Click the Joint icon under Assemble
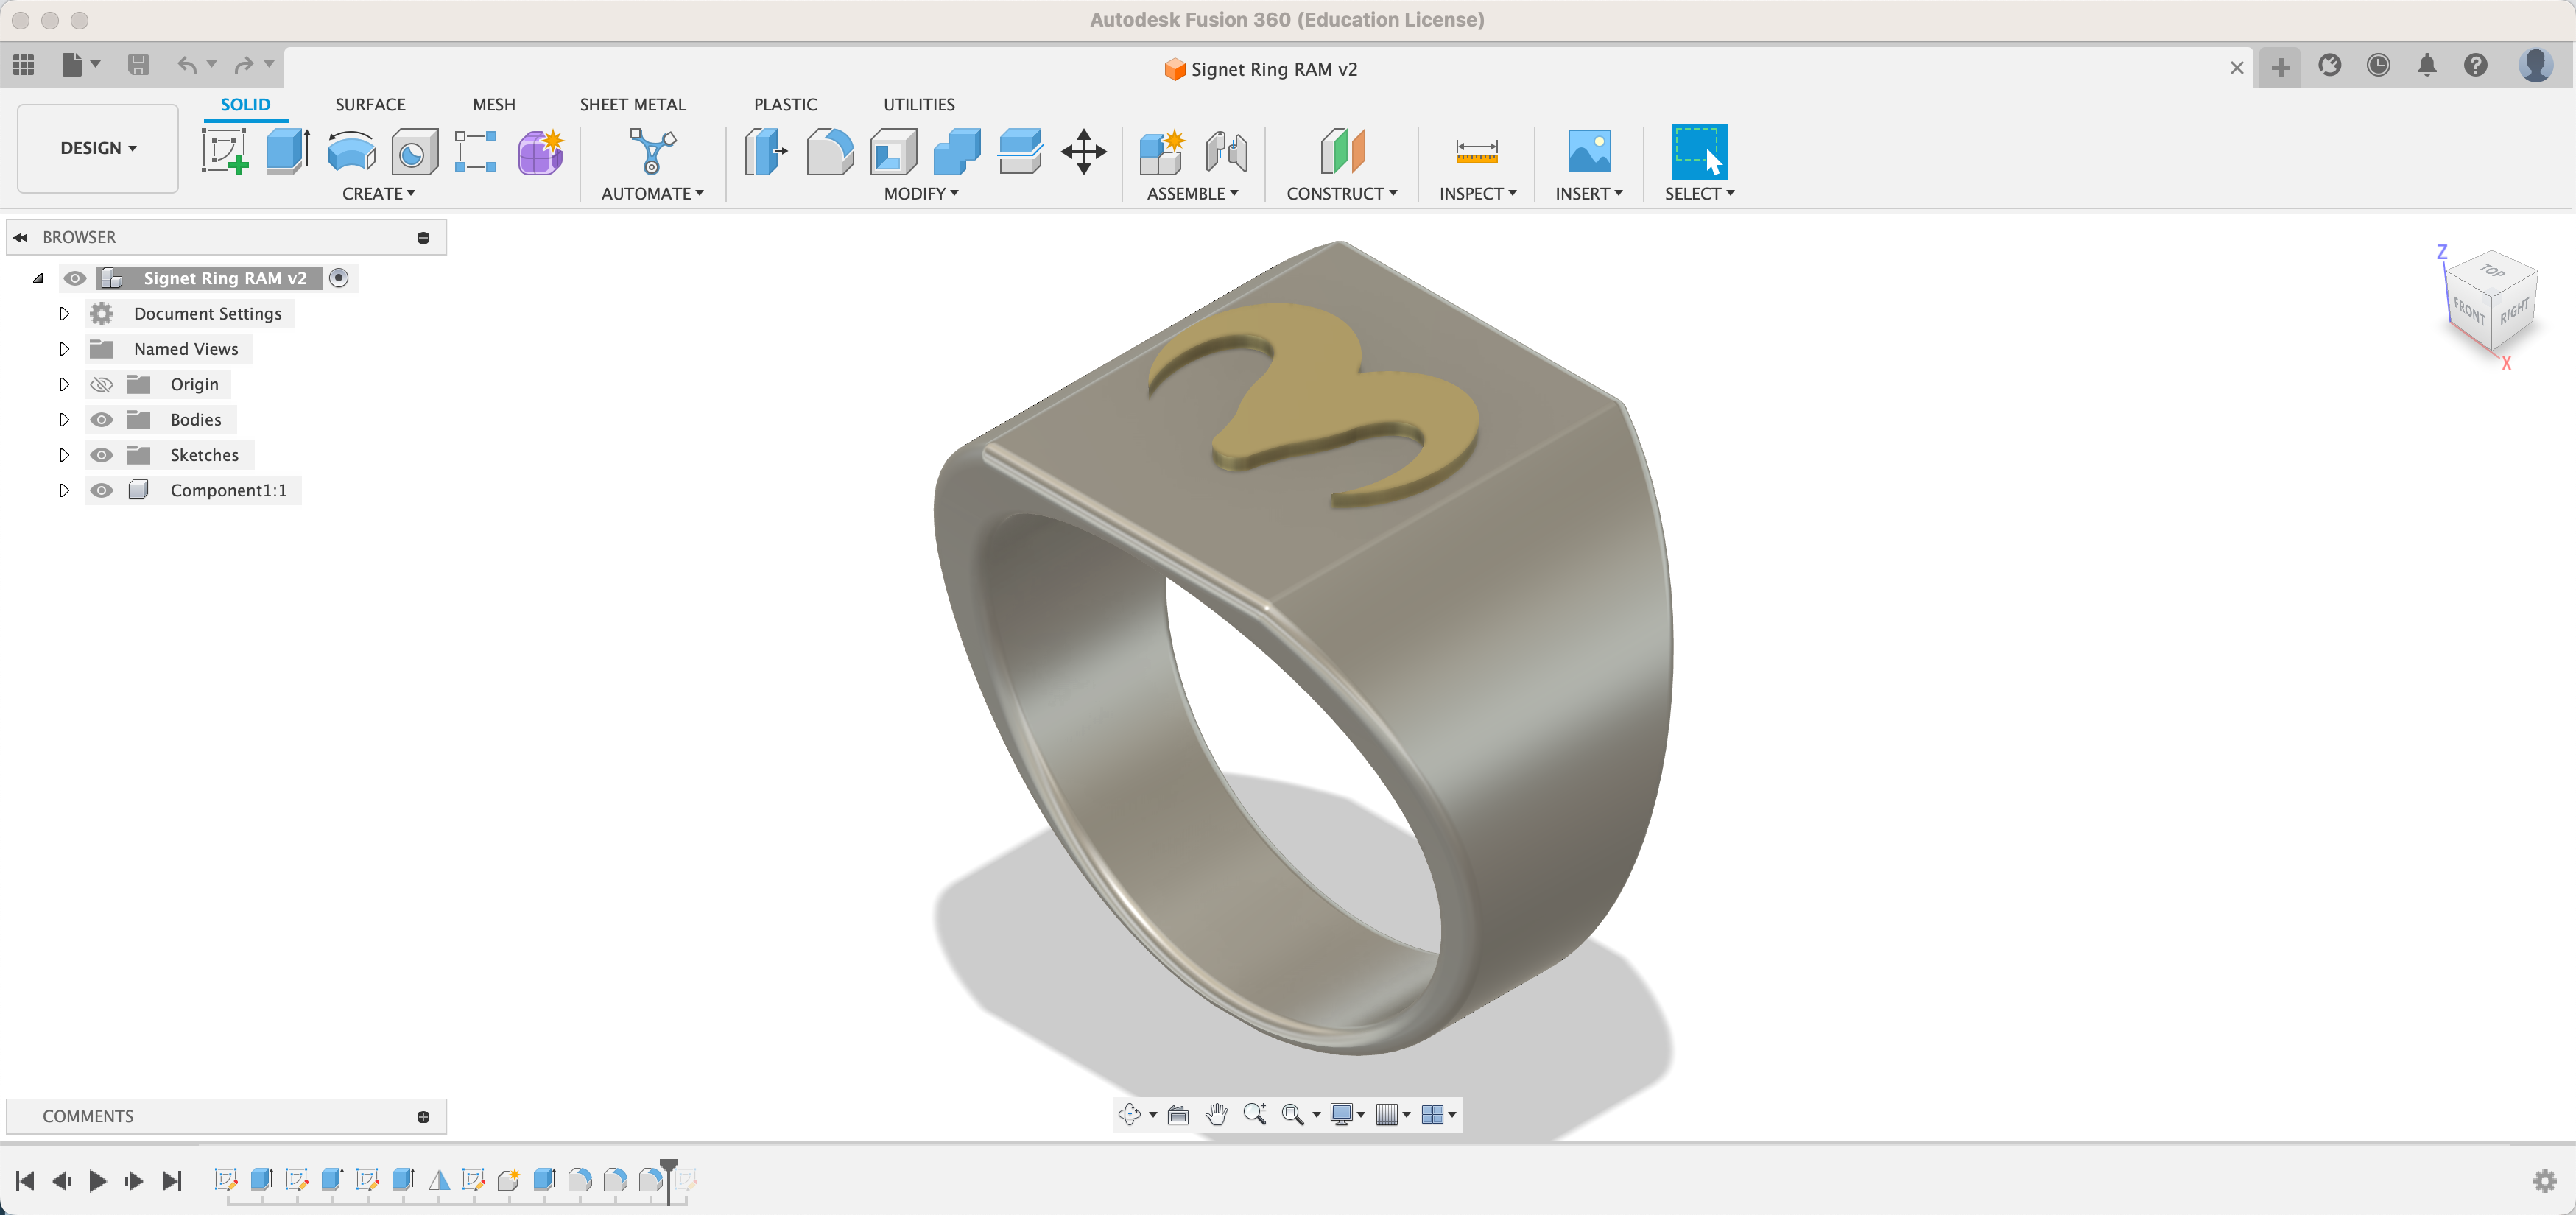Image resolution: width=2576 pixels, height=1215 pixels. 1226,152
